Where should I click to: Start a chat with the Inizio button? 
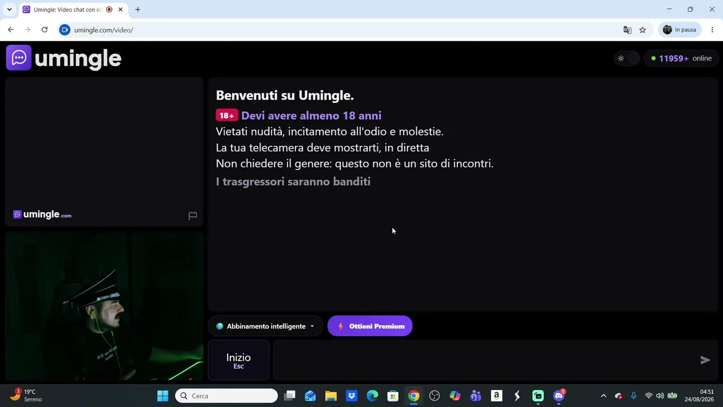(238, 360)
